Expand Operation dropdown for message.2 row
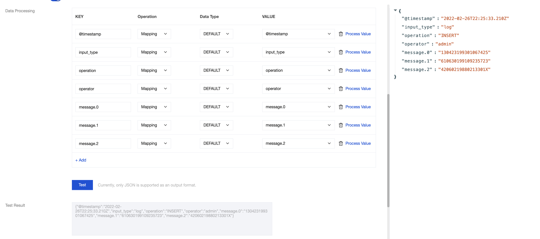Image resolution: width=540 pixels, height=239 pixels. pyautogui.click(x=154, y=143)
